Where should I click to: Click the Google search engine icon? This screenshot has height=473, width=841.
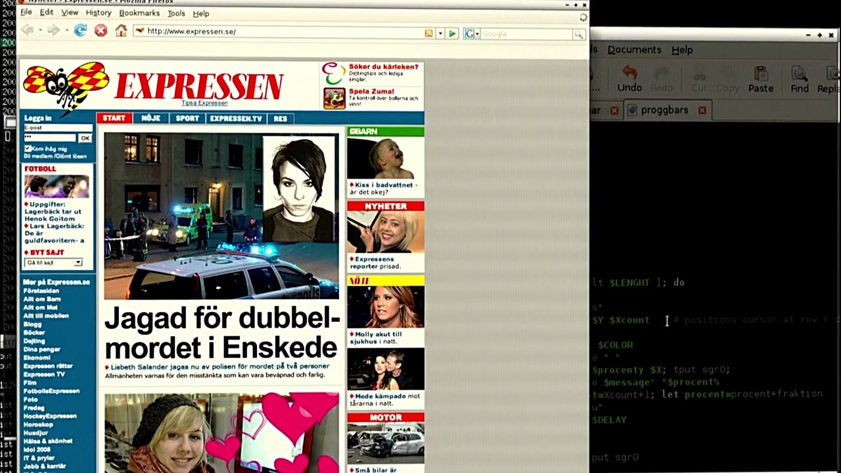[x=470, y=34]
